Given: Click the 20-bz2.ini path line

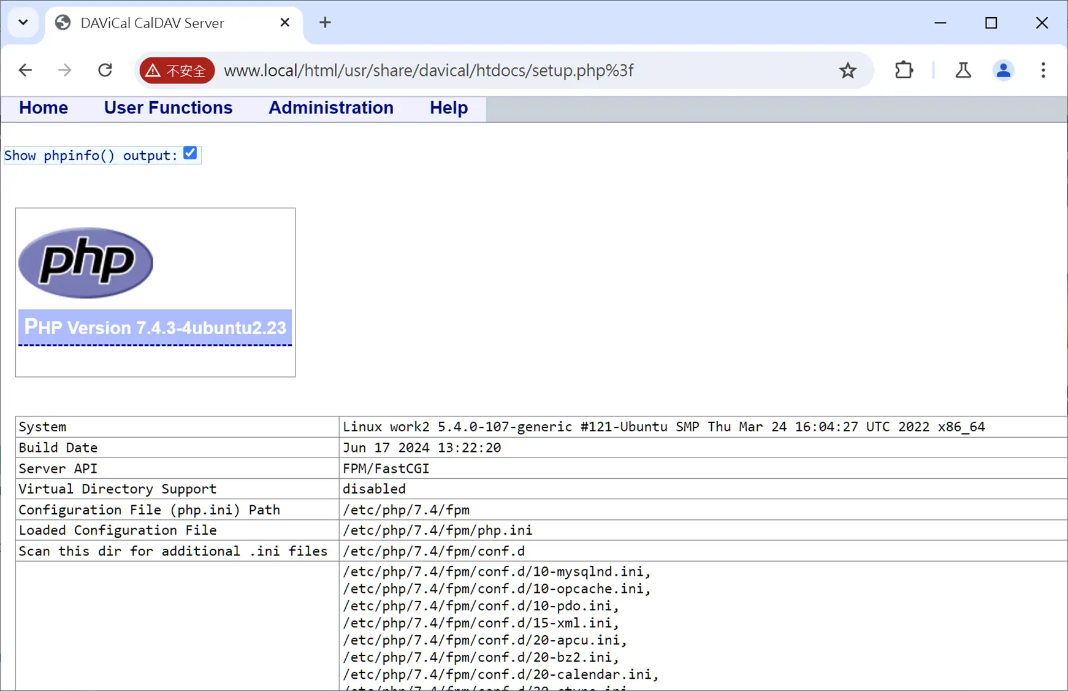Looking at the screenshot, I should (x=481, y=657).
